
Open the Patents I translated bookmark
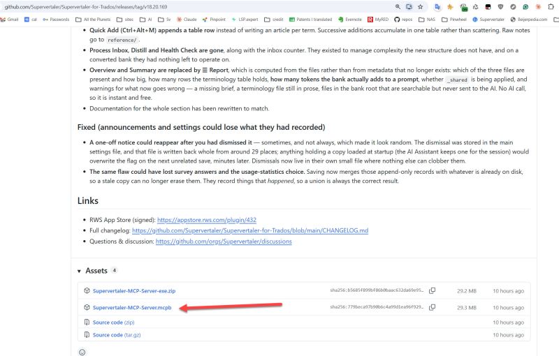click(x=310, y=20)
